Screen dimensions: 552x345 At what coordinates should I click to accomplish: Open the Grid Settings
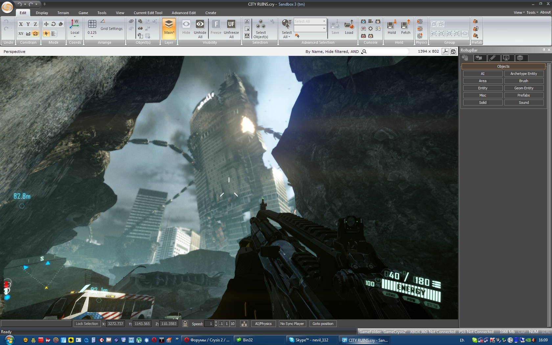111,29
